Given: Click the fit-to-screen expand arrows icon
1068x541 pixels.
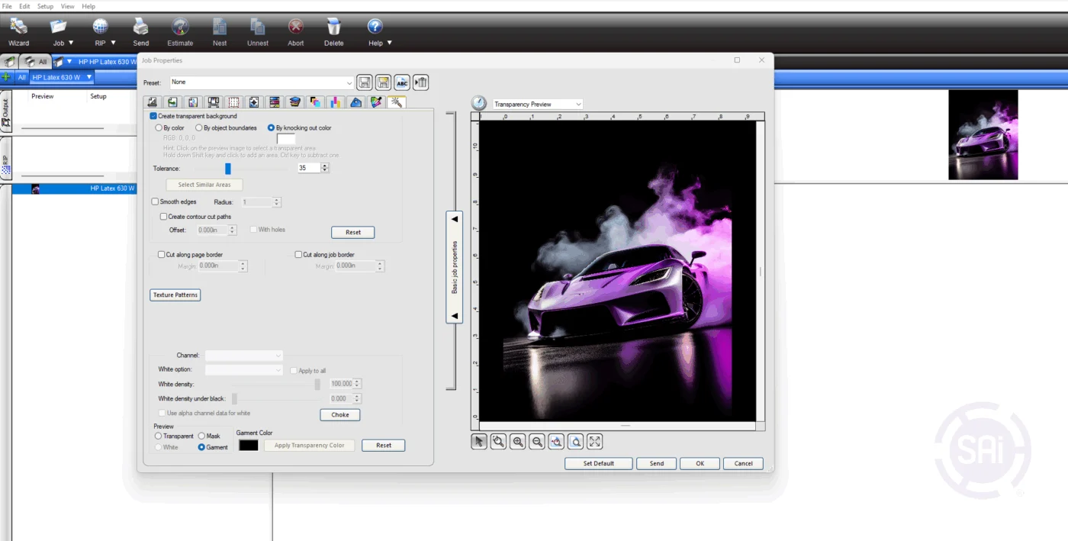Looking at the screenshot, I should (595, 441).
